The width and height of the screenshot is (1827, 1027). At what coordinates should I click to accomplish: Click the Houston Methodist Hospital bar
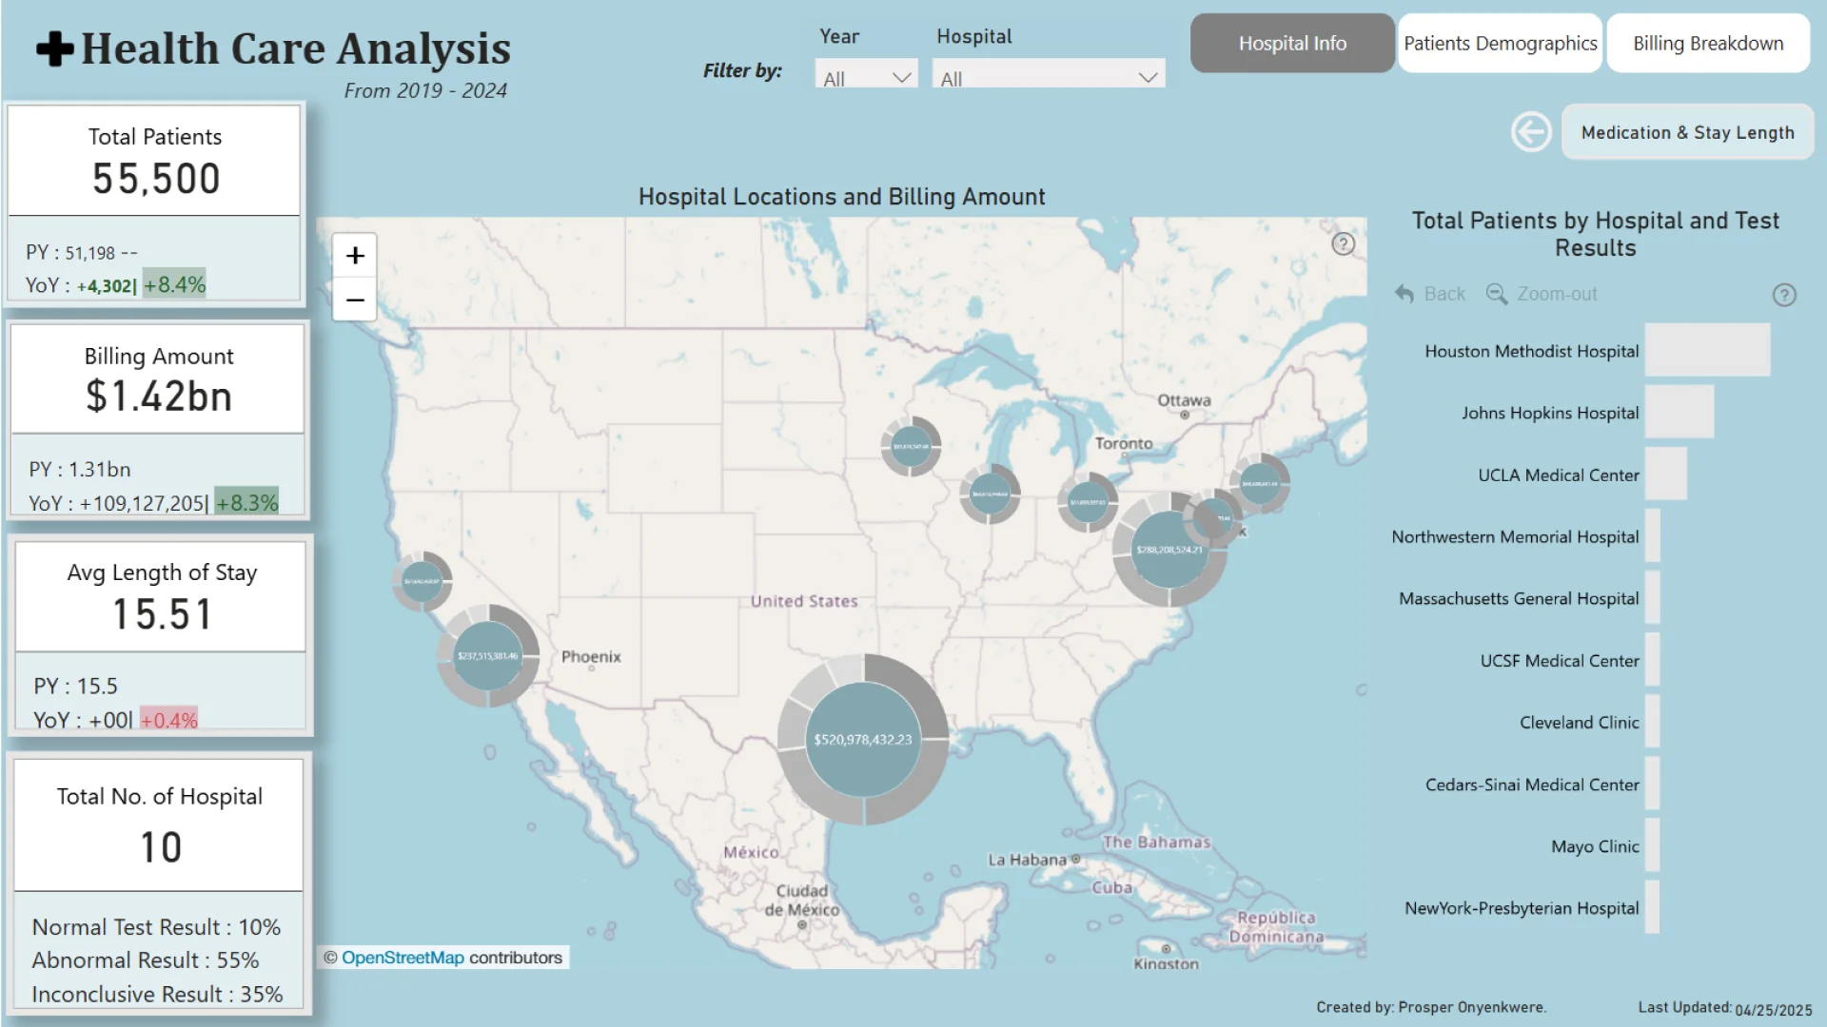[x=1707, y=350]
